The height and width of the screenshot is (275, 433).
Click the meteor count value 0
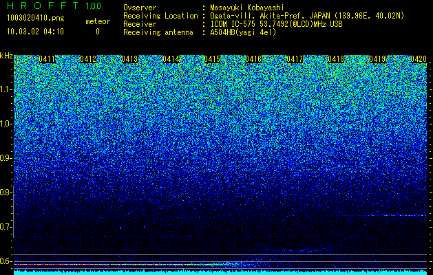[98, 32]
